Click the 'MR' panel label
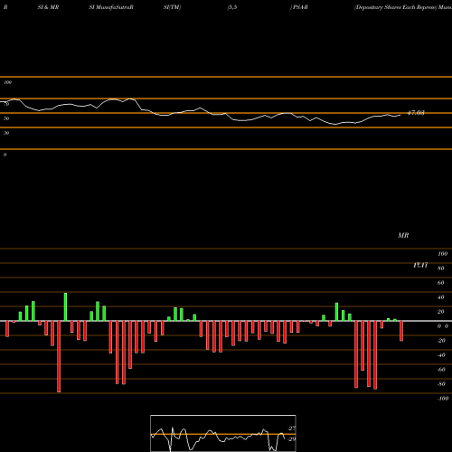 (403, 235)
